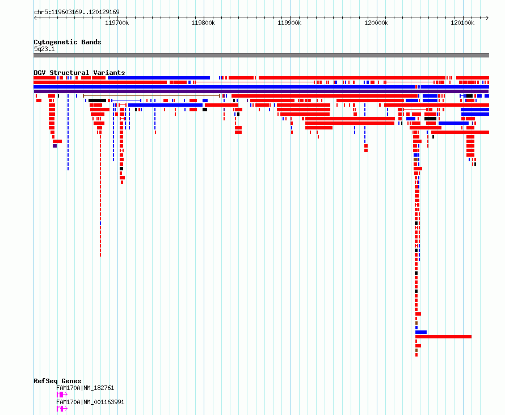Select the 5q23.1 band label
Screen dimensions: 505x415
point(44,49)
